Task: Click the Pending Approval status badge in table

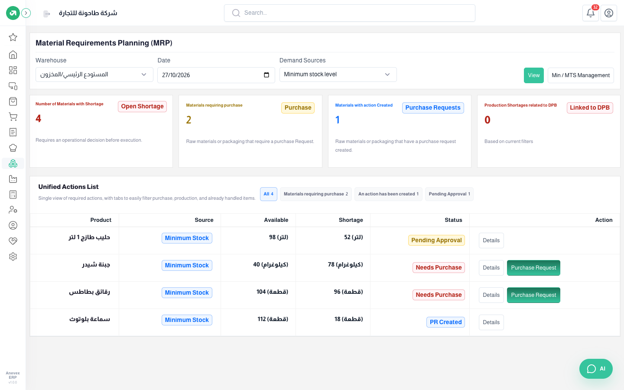Action: (436, 240)
